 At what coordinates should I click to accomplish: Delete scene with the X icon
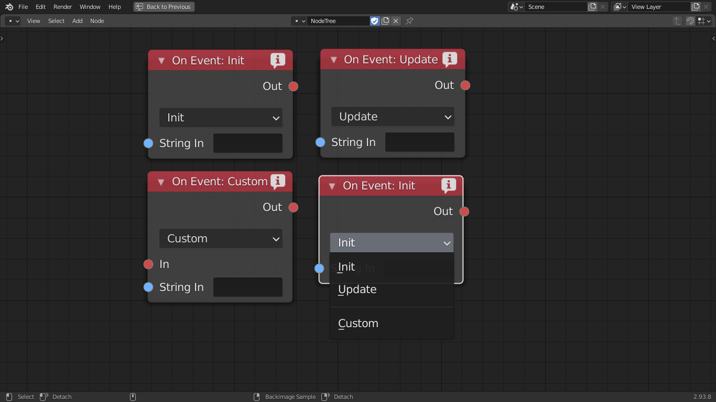[x=603, y=7]
